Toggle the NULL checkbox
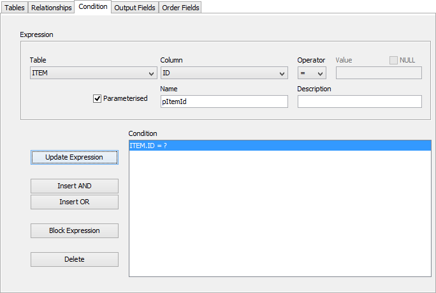436x293 pixels. tap(393, 60)
